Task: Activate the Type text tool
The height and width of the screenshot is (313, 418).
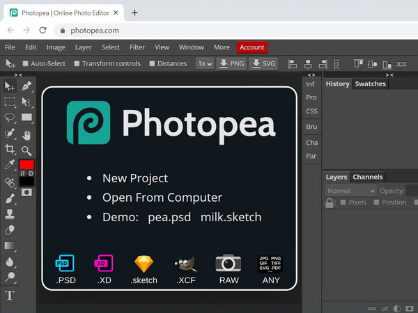Action: coord(10,295)
